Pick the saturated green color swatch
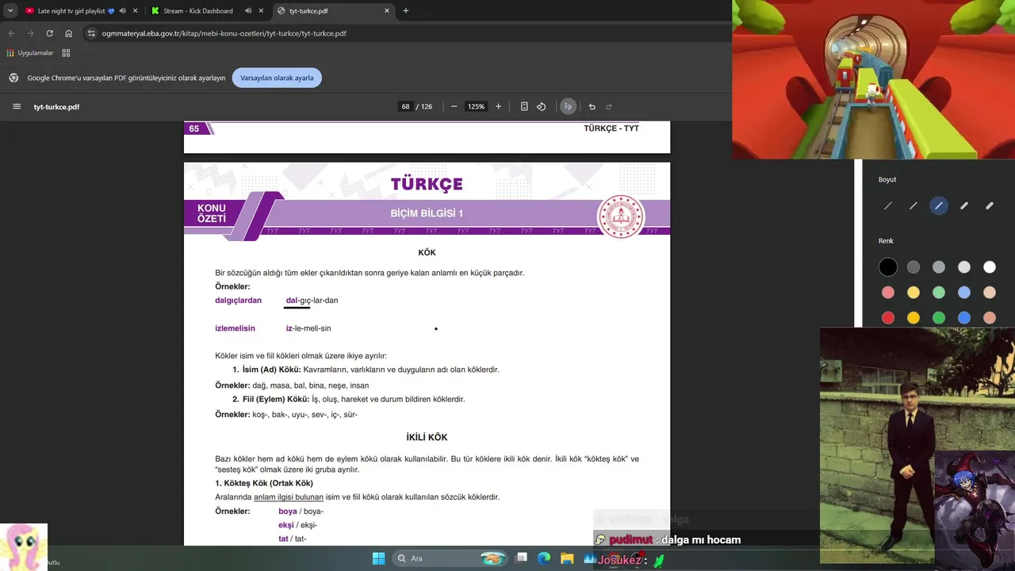1015x571 pixels. pos(939,318)
